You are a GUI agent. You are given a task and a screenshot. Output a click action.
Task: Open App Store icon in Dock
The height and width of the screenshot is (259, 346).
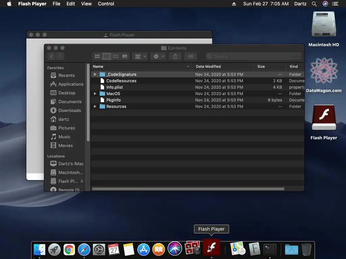(143, 250)
